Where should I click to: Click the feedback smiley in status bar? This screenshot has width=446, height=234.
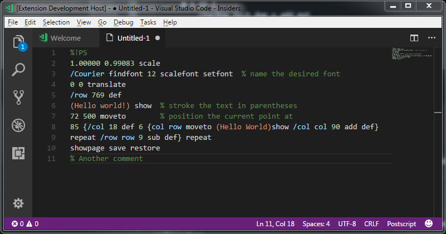coord(429,223)
